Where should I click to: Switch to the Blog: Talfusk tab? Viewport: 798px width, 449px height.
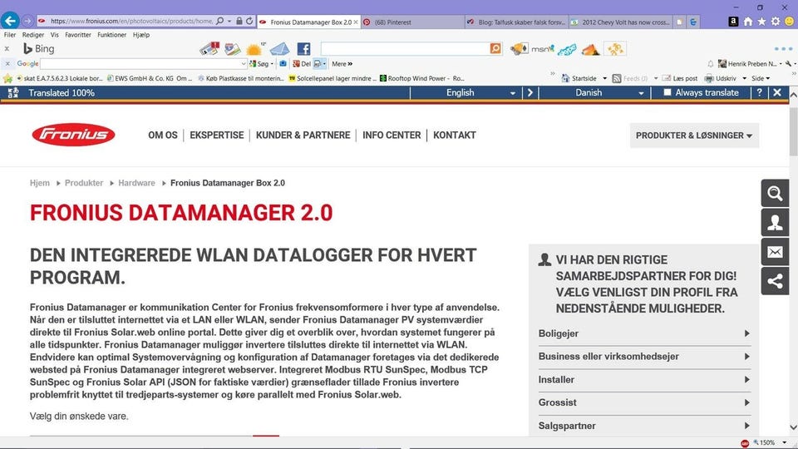coord(516,22)
